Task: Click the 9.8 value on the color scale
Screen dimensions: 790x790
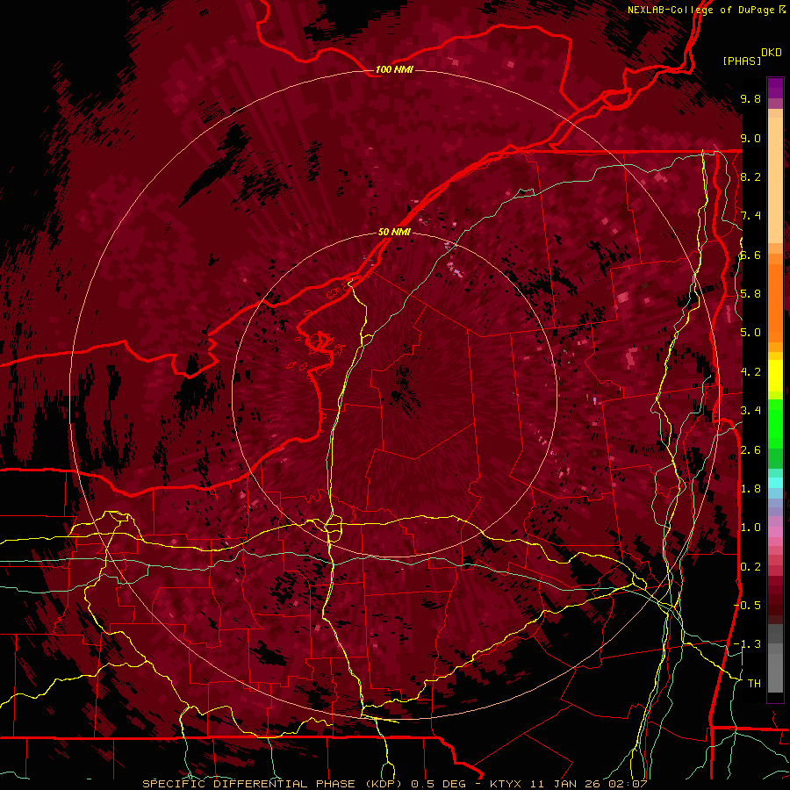Action: (750, 98)
